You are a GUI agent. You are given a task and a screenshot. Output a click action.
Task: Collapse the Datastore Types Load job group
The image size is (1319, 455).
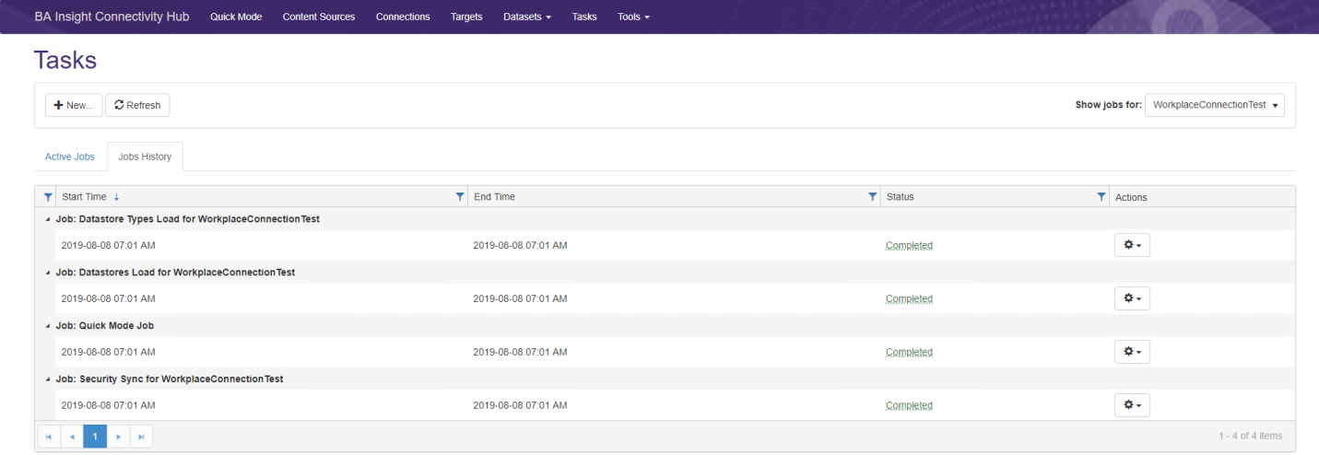[48, 219]
